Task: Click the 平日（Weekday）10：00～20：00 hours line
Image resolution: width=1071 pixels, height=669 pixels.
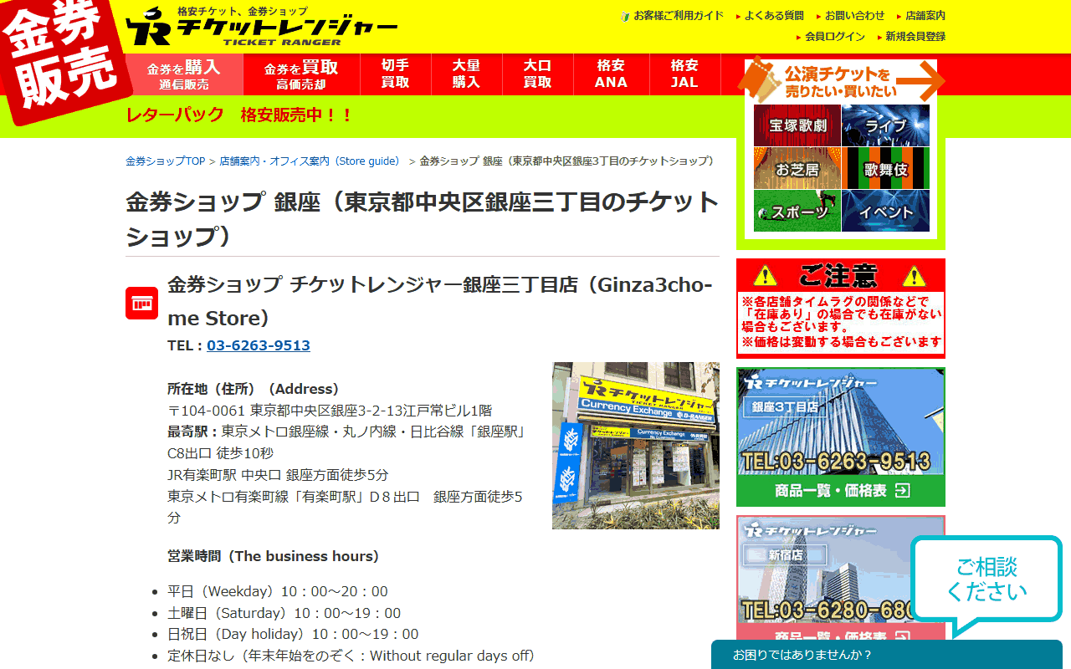Action: tap(278, 591)
